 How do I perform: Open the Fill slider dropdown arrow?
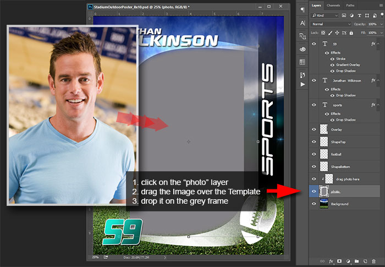[x=381, y=32]
